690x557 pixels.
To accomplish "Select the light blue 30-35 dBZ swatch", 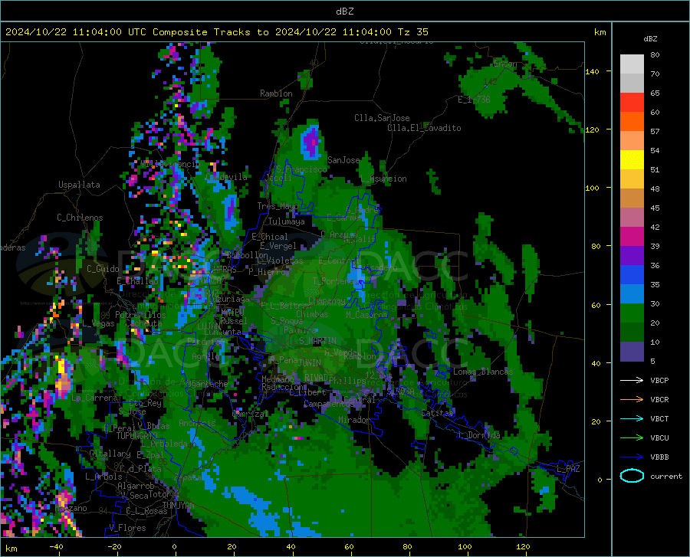I will 632,294.
